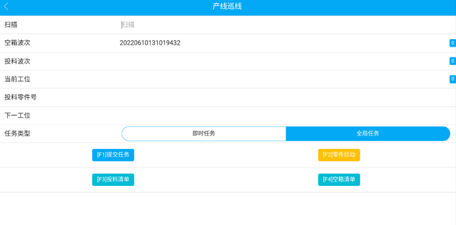Click the empty 当前工位 field
This screenshot has height=225, width=456.
coord(284,79)
